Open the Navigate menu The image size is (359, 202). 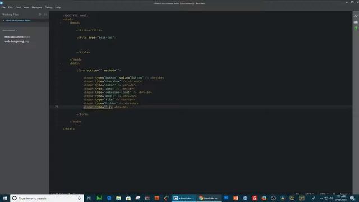click(36, 7)
